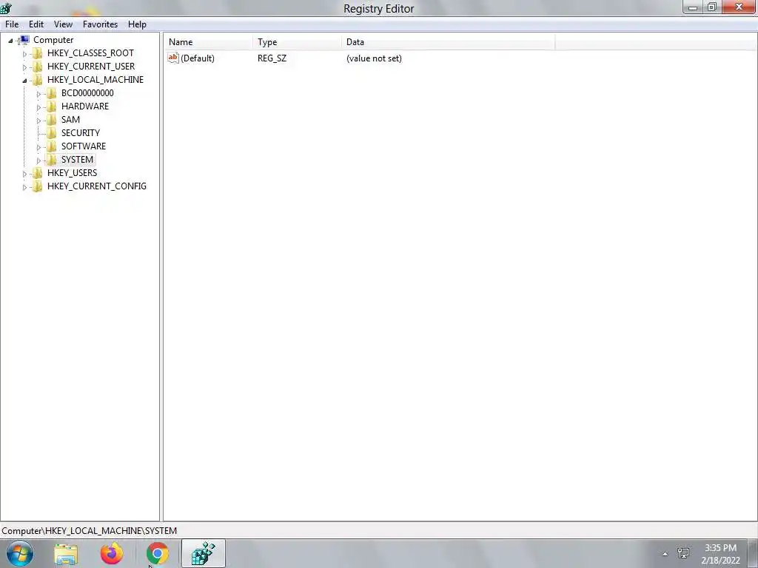Collapse HKEY_LOCAL_MACHINE arrow
This screenshot has width=758, height=568.
click(x=24, y=81)
